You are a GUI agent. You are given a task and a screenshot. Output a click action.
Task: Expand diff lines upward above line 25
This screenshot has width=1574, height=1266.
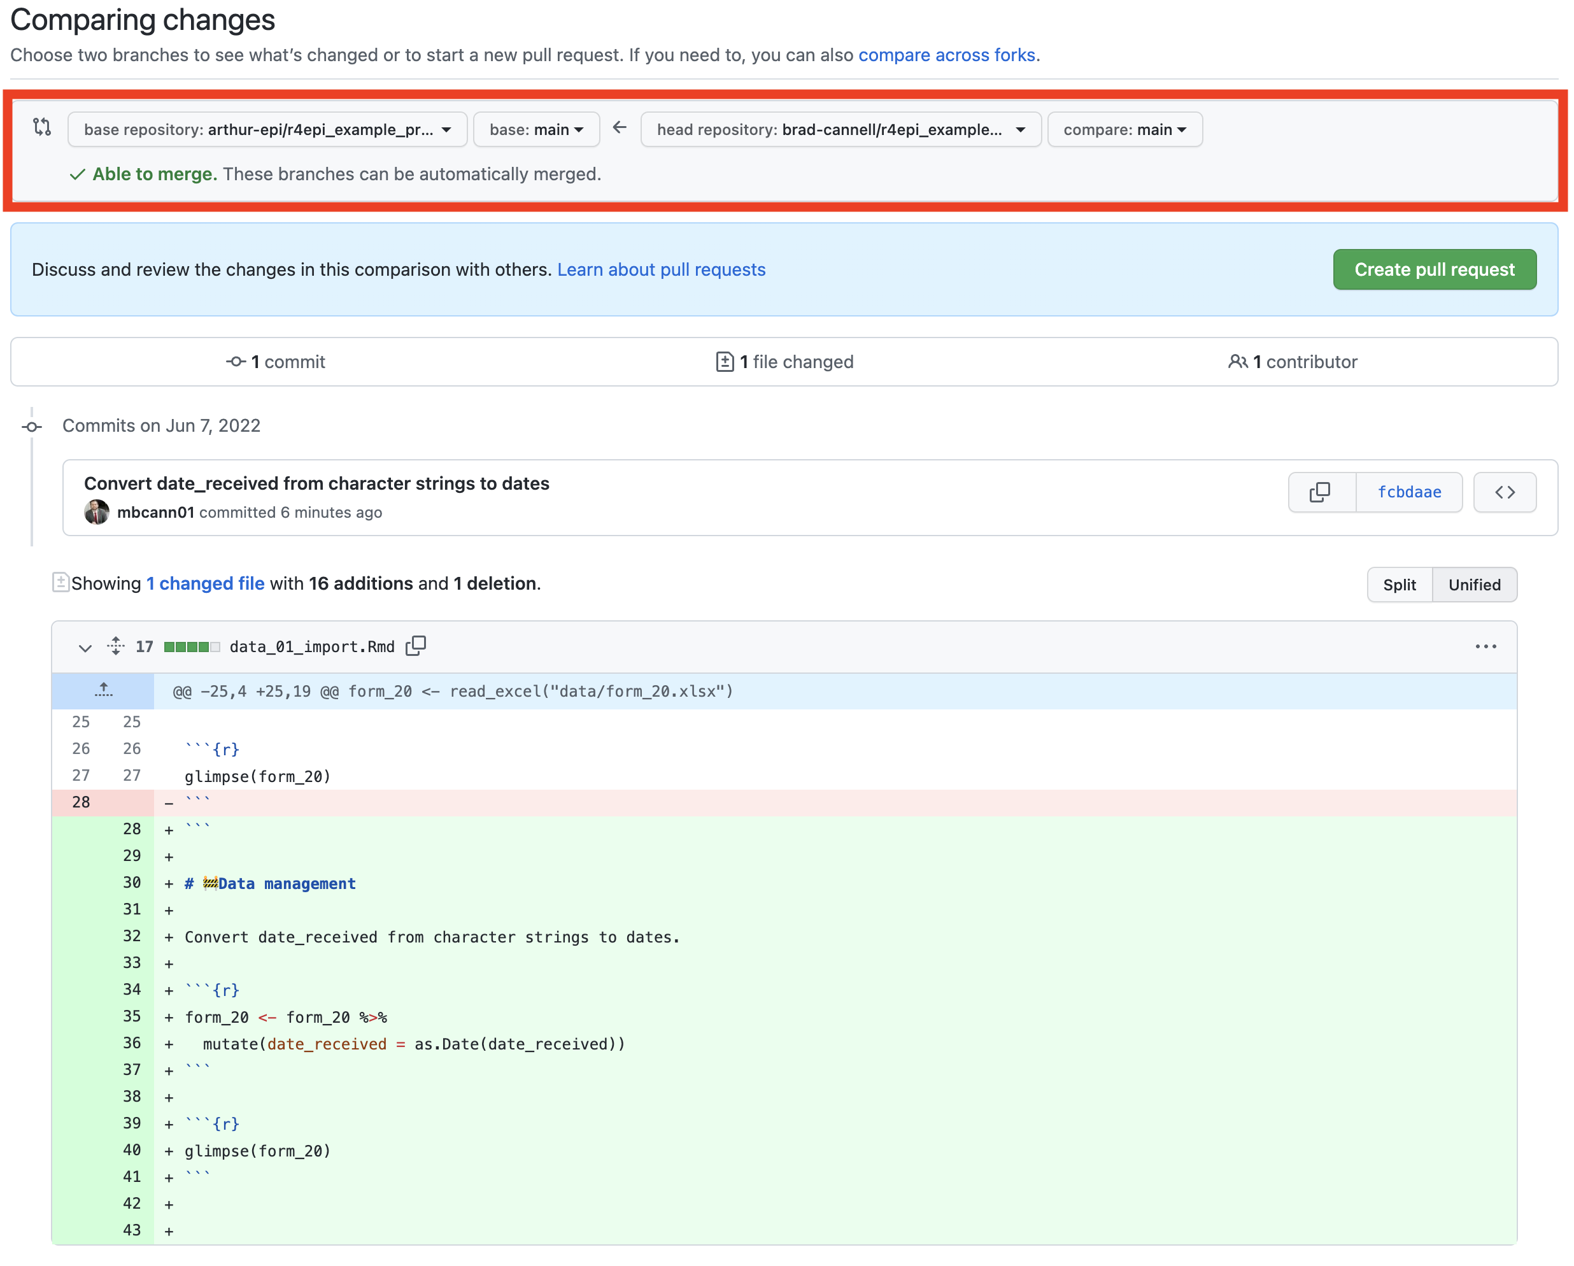[x=103, y=691]
